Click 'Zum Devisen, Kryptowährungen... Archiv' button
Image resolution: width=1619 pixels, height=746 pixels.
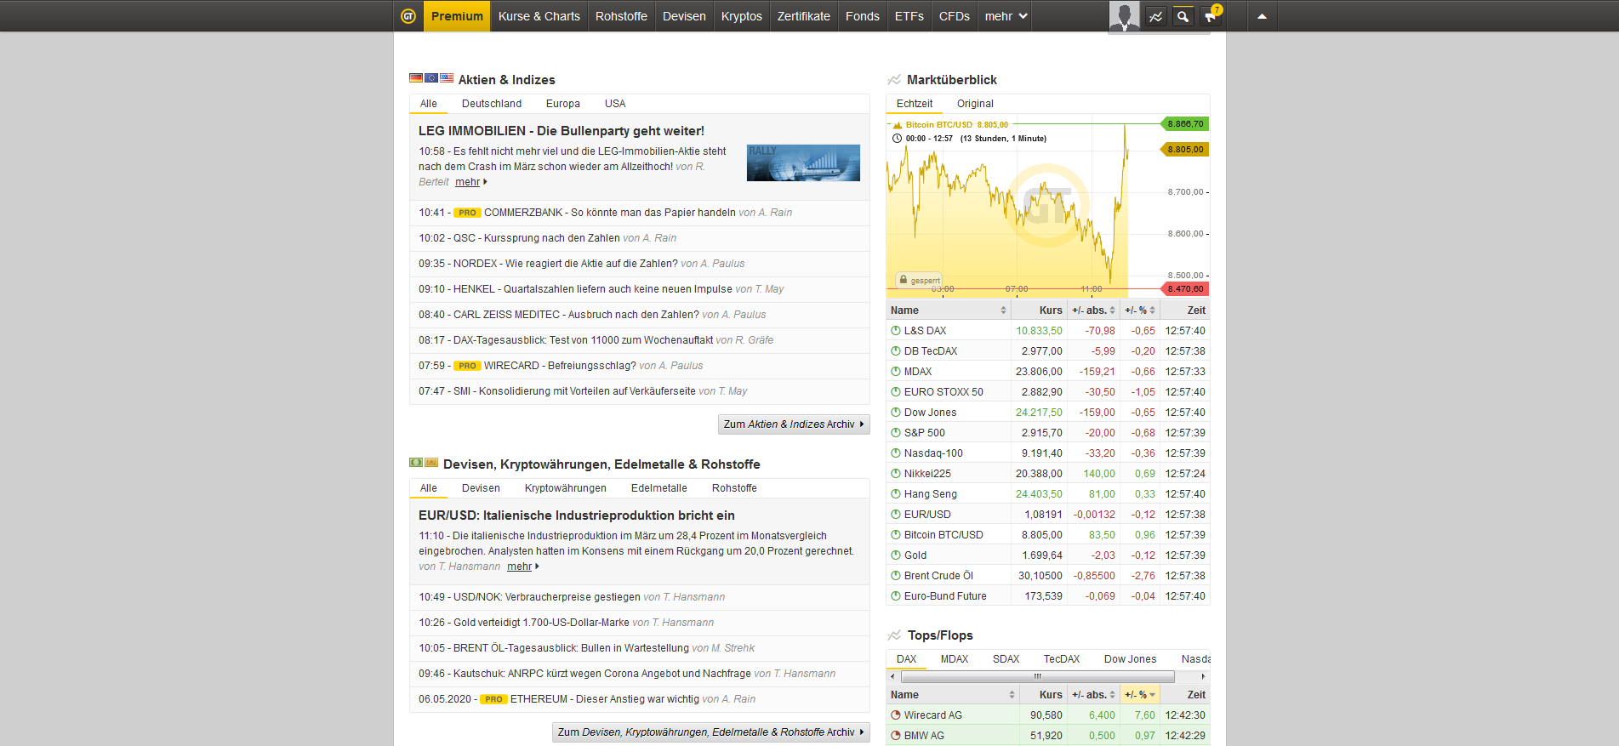[x=711, y=732]
